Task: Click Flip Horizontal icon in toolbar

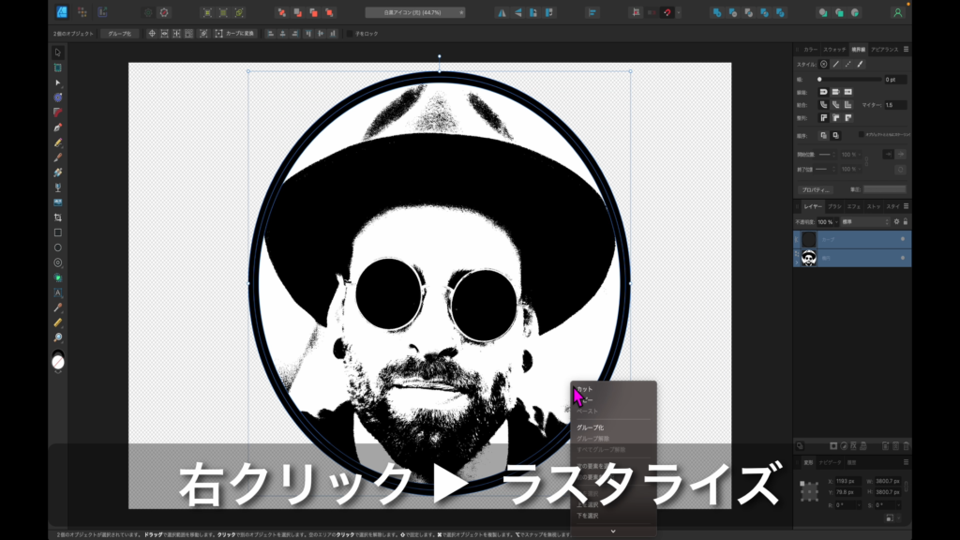Action: coord(502,12)
